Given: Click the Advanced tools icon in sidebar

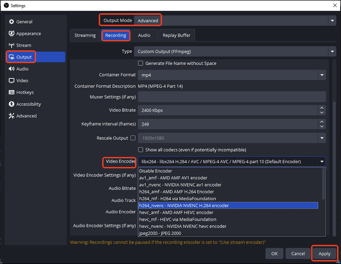Looking at the screenshot, I should coord(12,116).
